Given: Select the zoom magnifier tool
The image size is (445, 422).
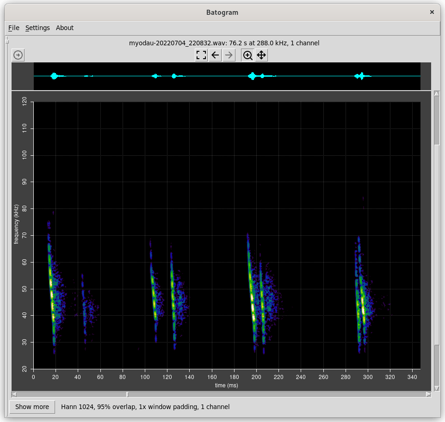Looking at the screenshot, I should pyautogui.click(x=248, y=55).
